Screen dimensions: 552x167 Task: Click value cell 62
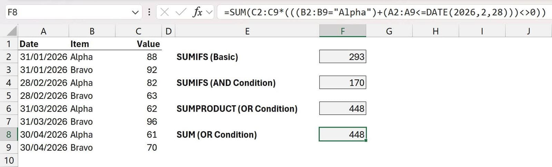pyautogui.click(x=138, y=109)
